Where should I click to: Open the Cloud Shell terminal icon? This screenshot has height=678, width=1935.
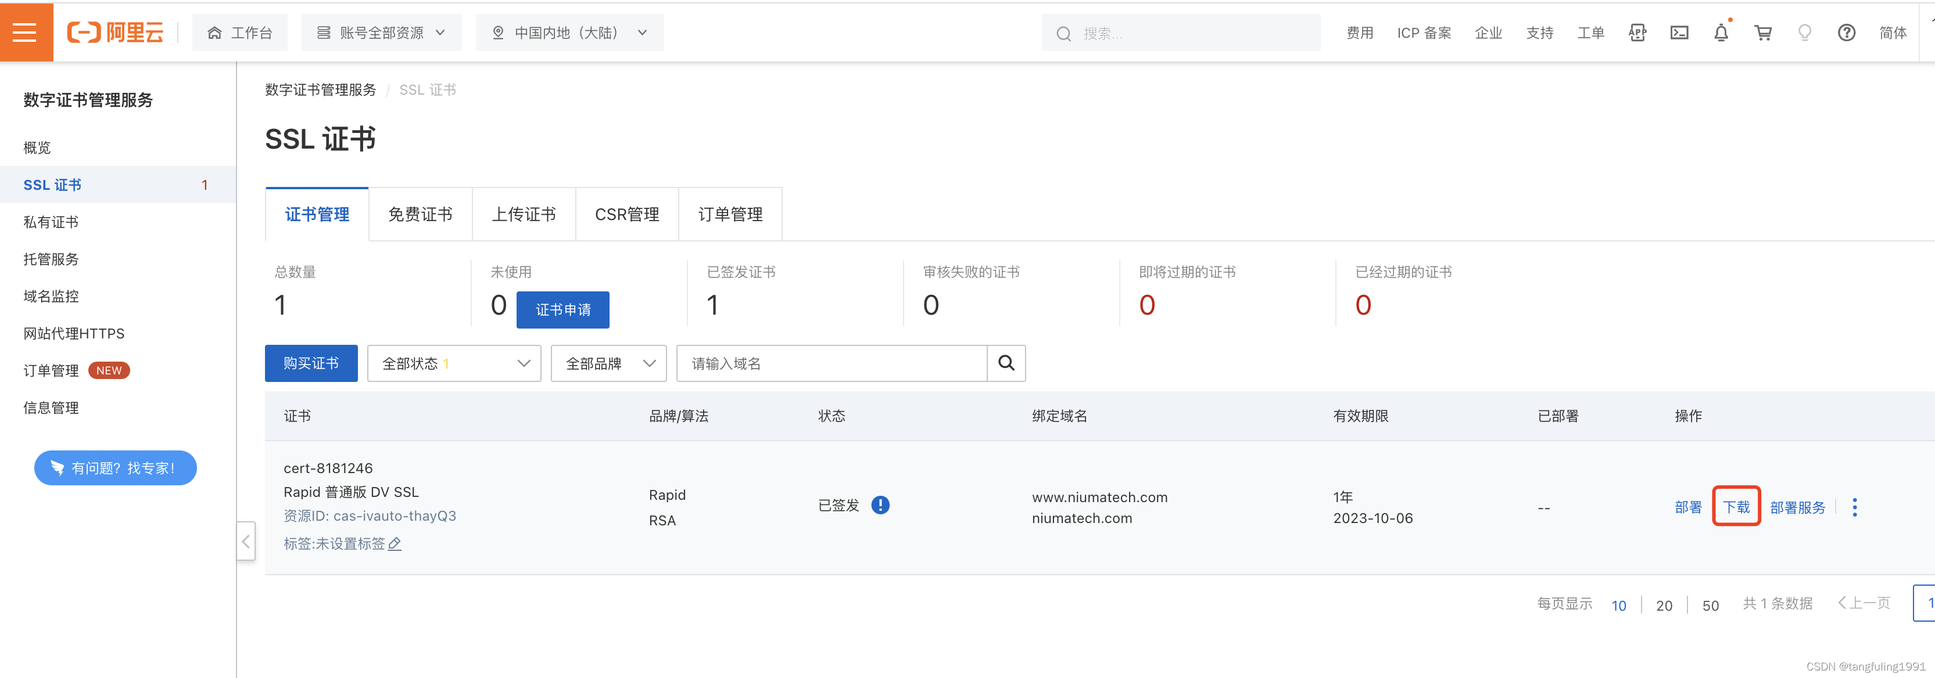1679,33
